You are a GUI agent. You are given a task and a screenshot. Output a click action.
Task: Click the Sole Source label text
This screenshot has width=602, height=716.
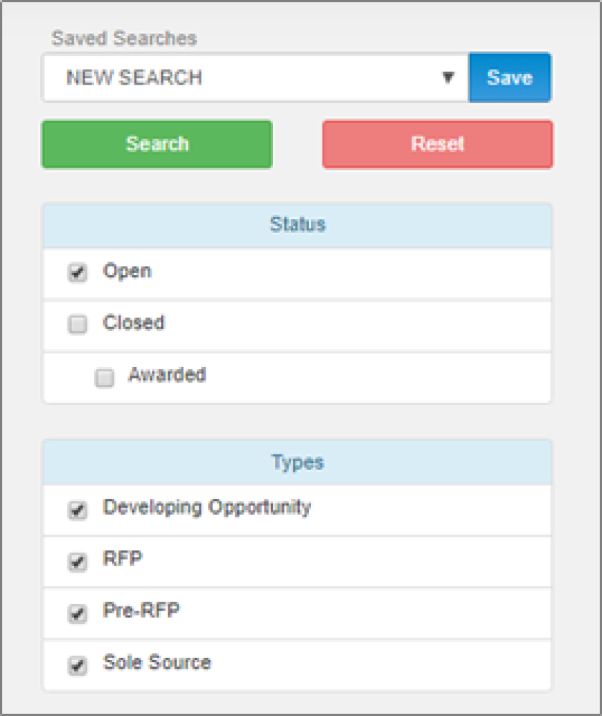[157, 662]
